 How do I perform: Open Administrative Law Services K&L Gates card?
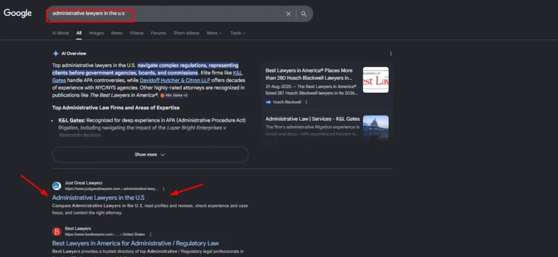[x=312, y=119]
